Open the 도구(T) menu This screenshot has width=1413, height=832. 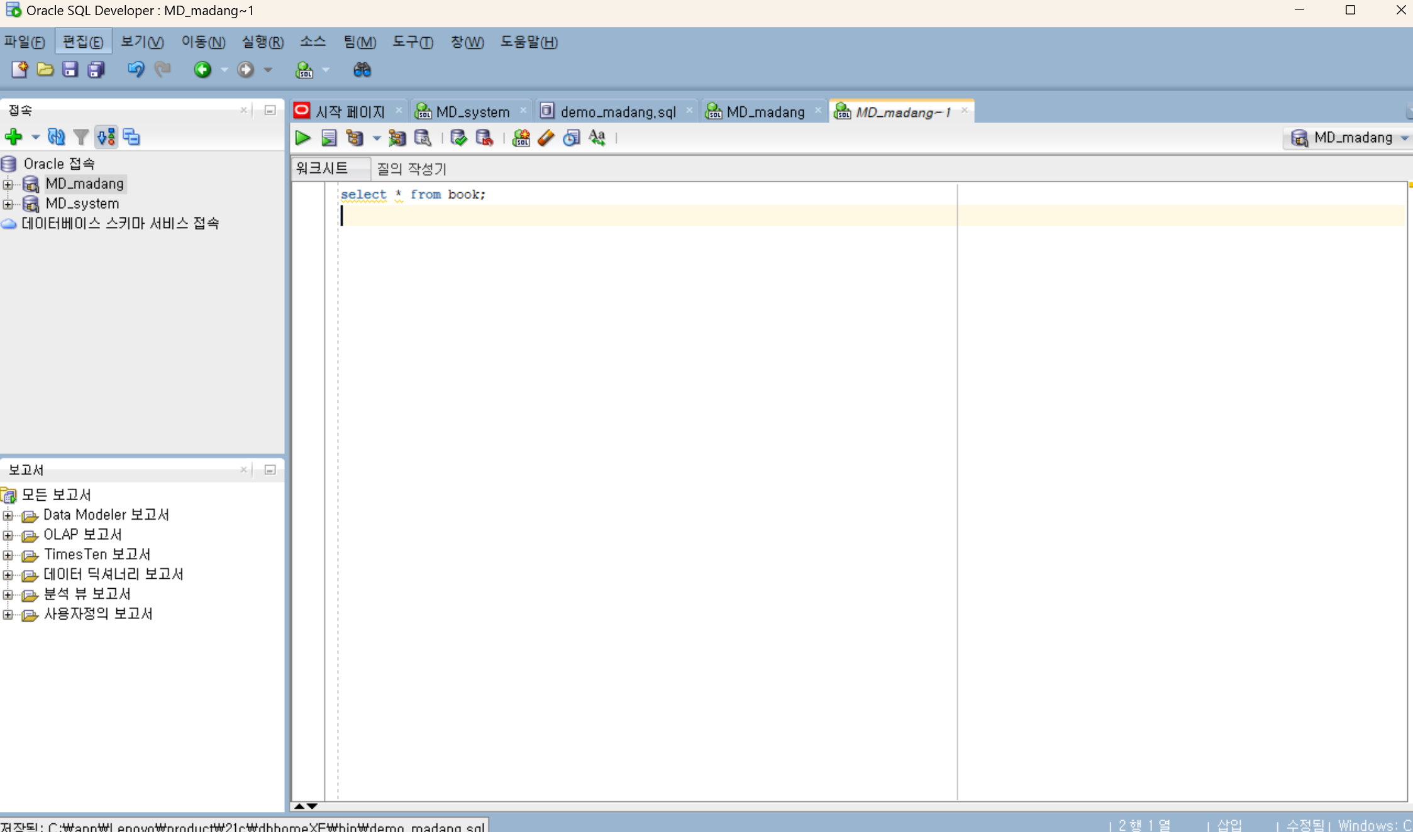click(413, 41)
